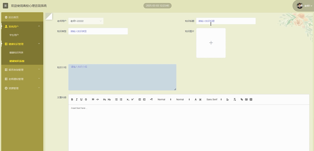
Task: Insert a blockquote in the editor
Action: click(93, 100)
